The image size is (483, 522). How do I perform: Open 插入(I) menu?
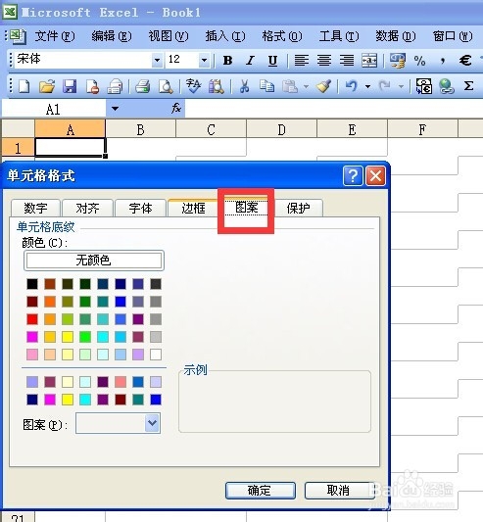point(225,36)
